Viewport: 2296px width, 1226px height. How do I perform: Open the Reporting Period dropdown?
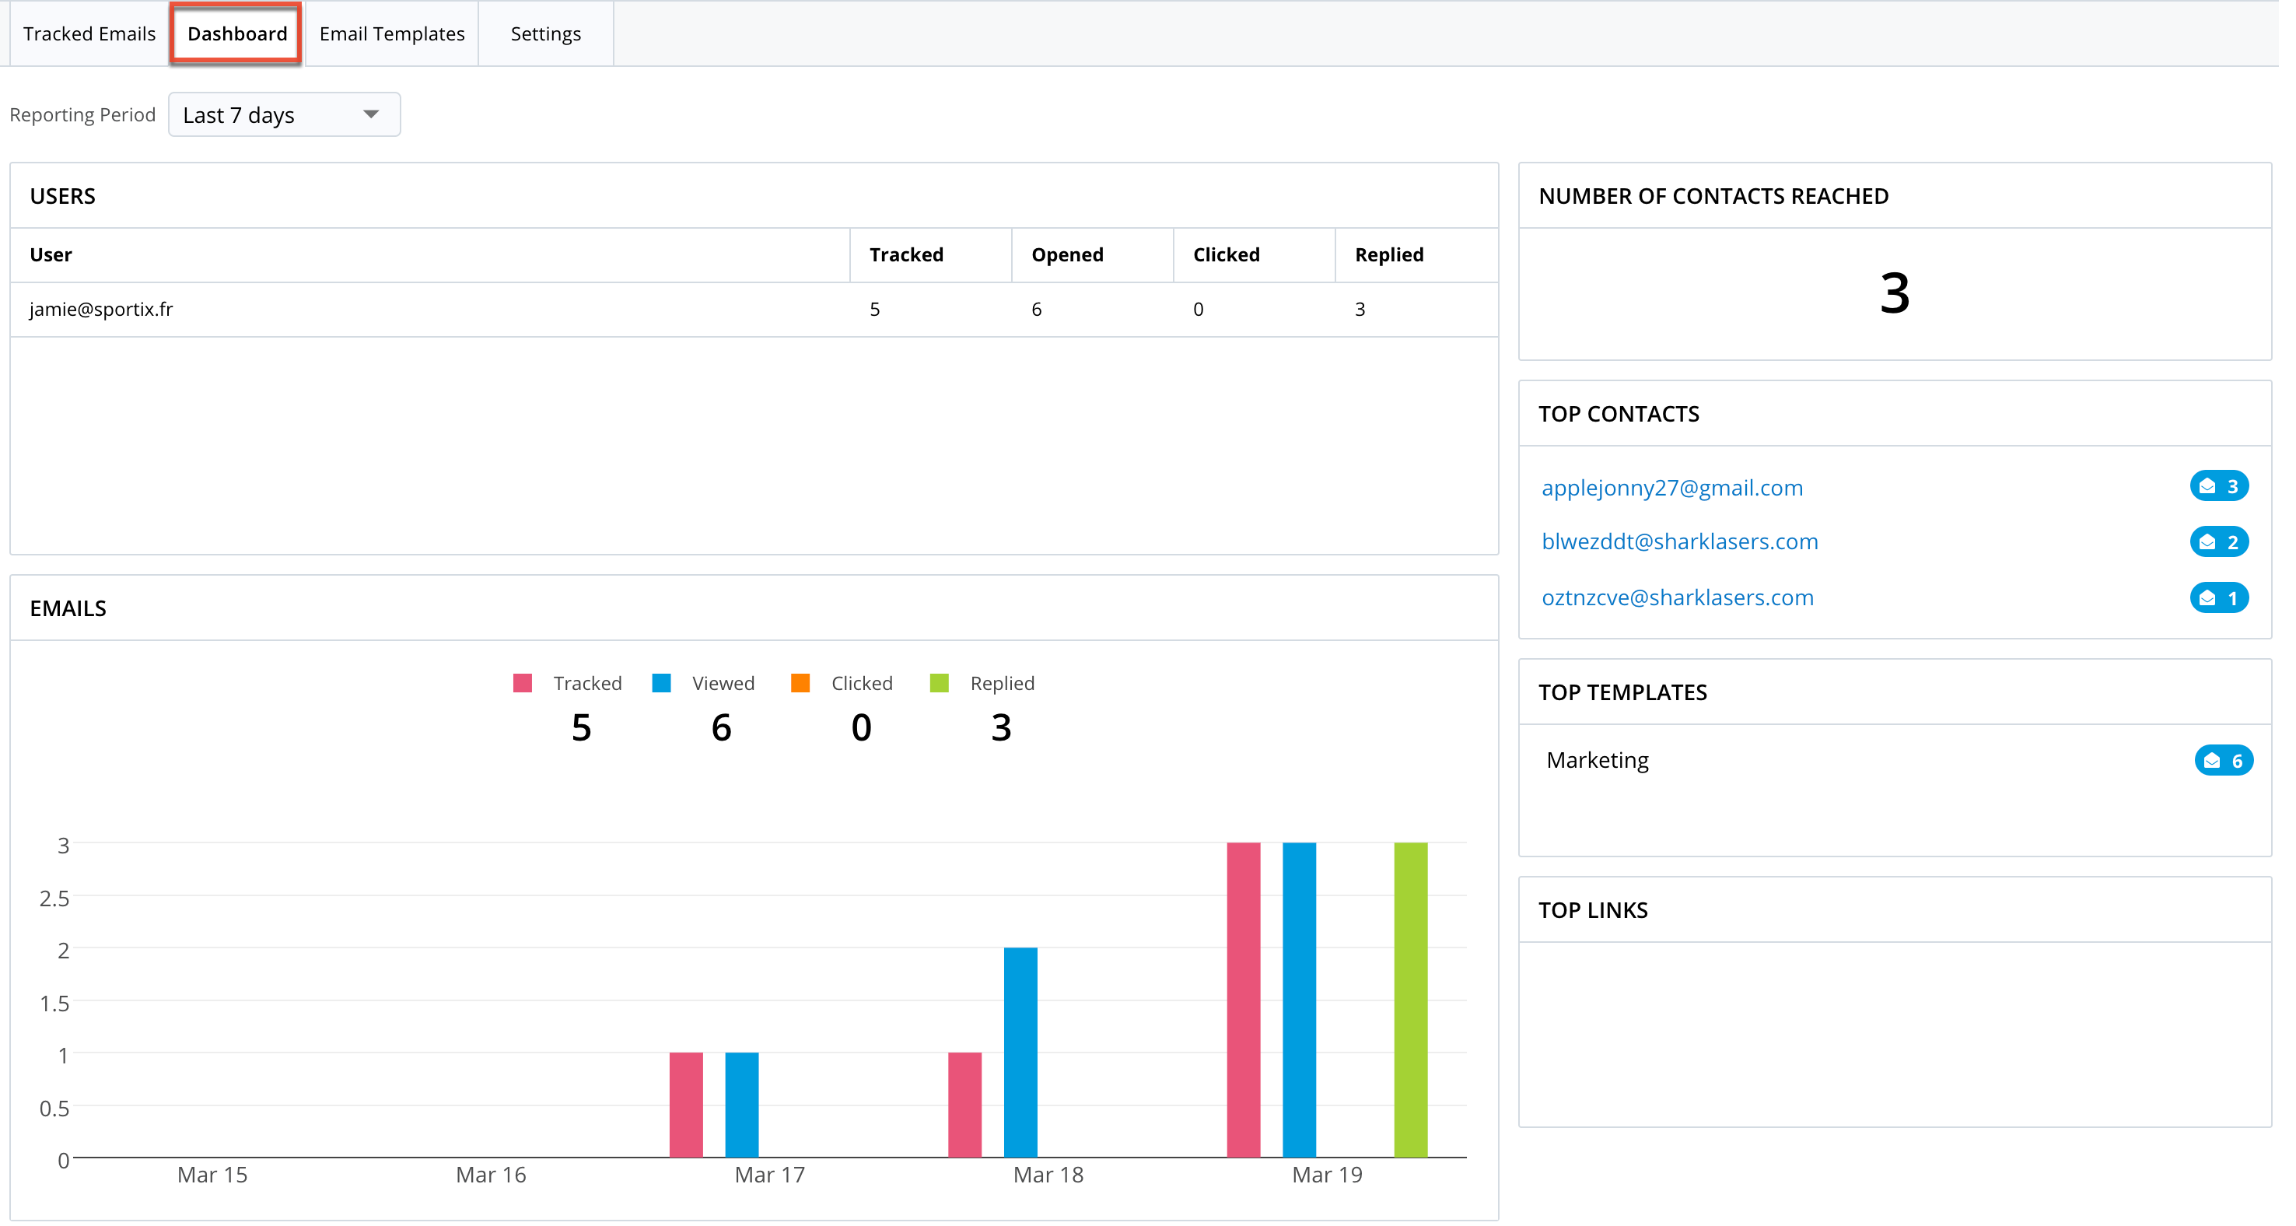tap(283, 115)
